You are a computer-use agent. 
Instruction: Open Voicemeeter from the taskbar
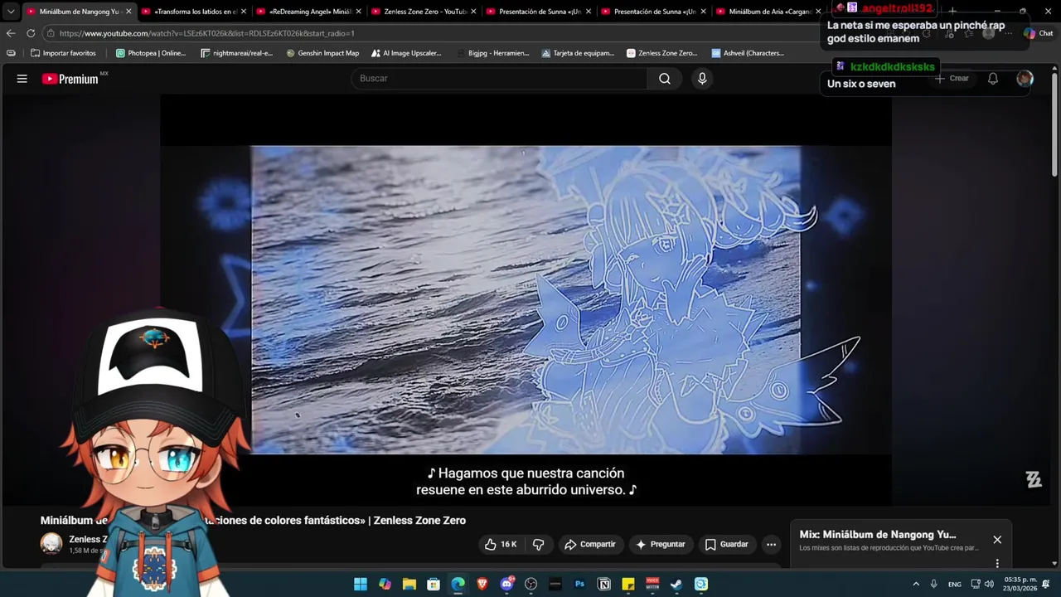coord(652,585)
